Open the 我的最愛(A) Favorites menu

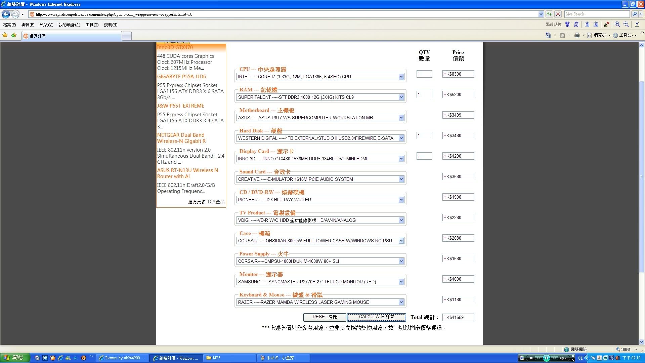tap(69, 25)
